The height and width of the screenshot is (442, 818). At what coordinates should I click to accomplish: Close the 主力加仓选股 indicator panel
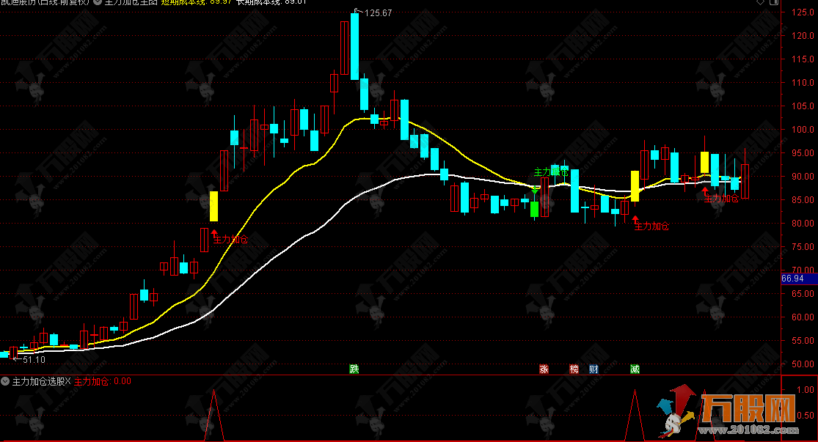pyautogui.click(x=69, y=381)
